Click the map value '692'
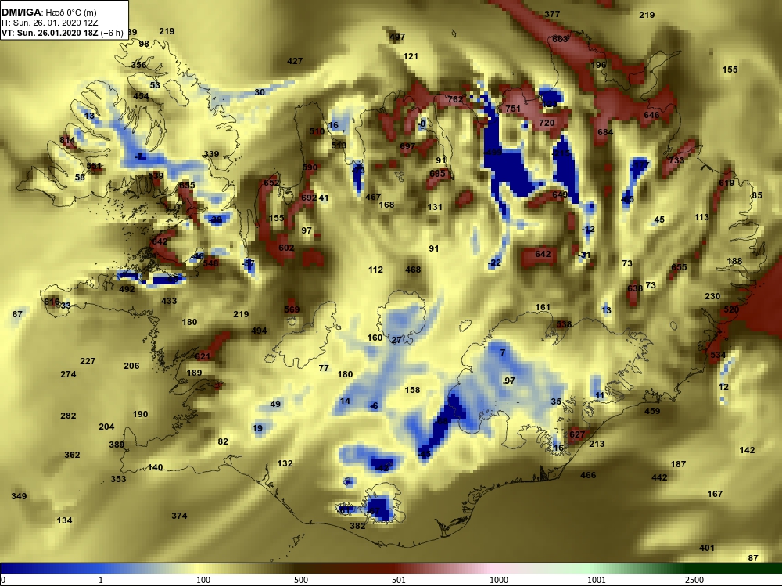Screen dimensions: 782x586 point(309,198)
